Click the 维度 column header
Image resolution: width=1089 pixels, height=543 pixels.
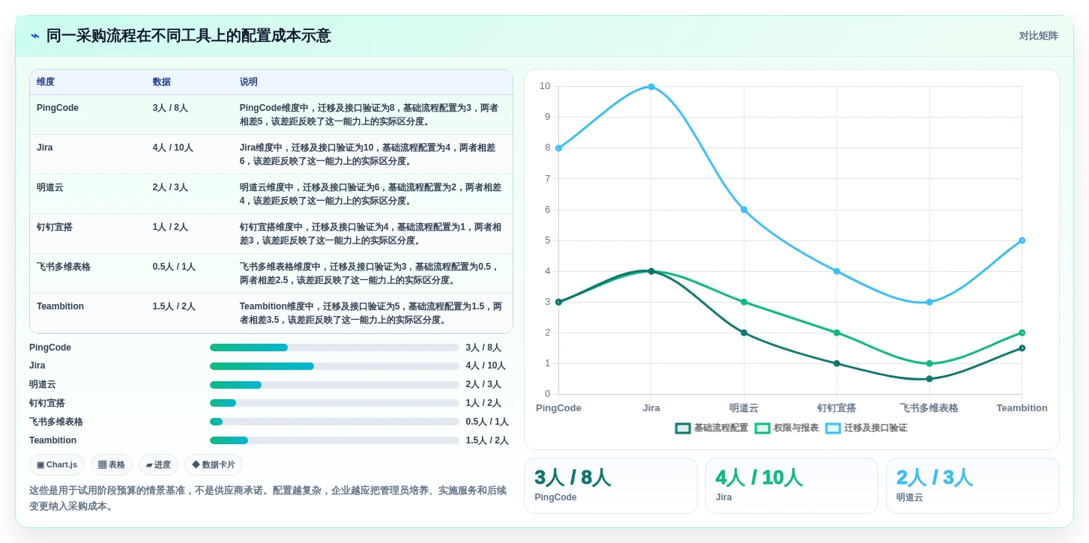click(46, 82)
